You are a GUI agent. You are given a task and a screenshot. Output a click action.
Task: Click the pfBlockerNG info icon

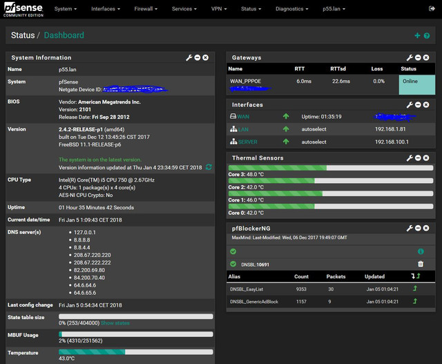421,251
